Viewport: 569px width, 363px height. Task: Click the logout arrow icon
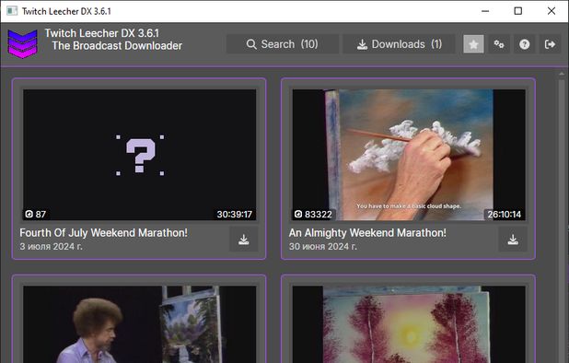(550, 44)
